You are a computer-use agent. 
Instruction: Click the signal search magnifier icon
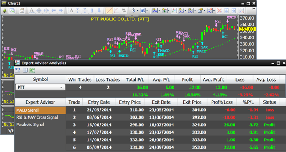coord(174,10)
